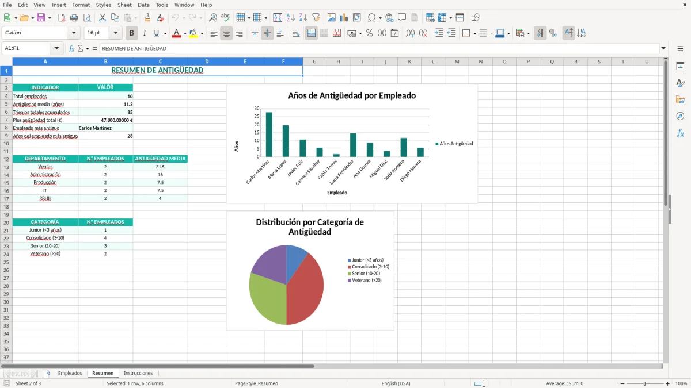The image size is (691, 388).
Task: Switch to the Empleados sheet tab
Action: pyautogui.click(x=70, y=373)
